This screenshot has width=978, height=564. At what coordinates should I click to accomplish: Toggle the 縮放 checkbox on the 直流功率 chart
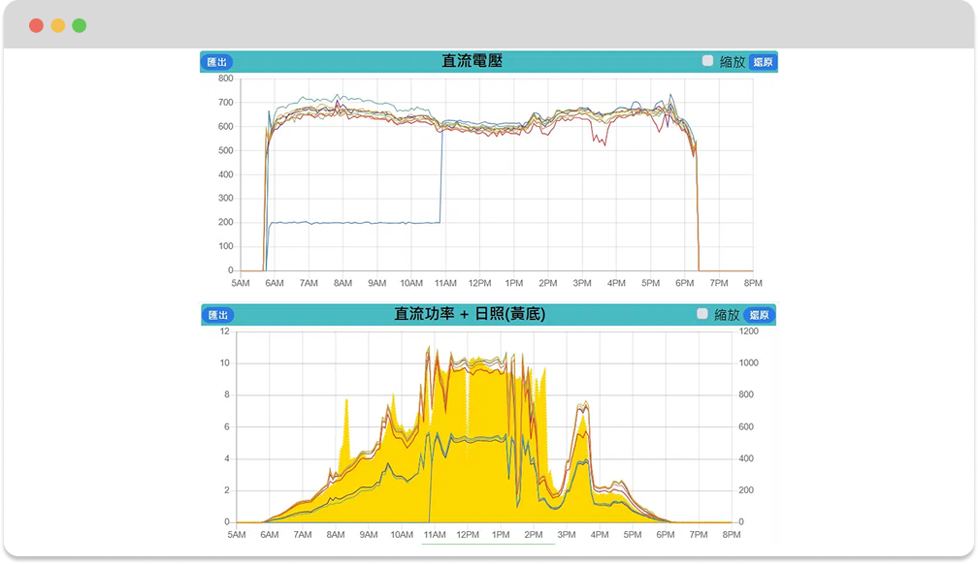click(702, 314)
